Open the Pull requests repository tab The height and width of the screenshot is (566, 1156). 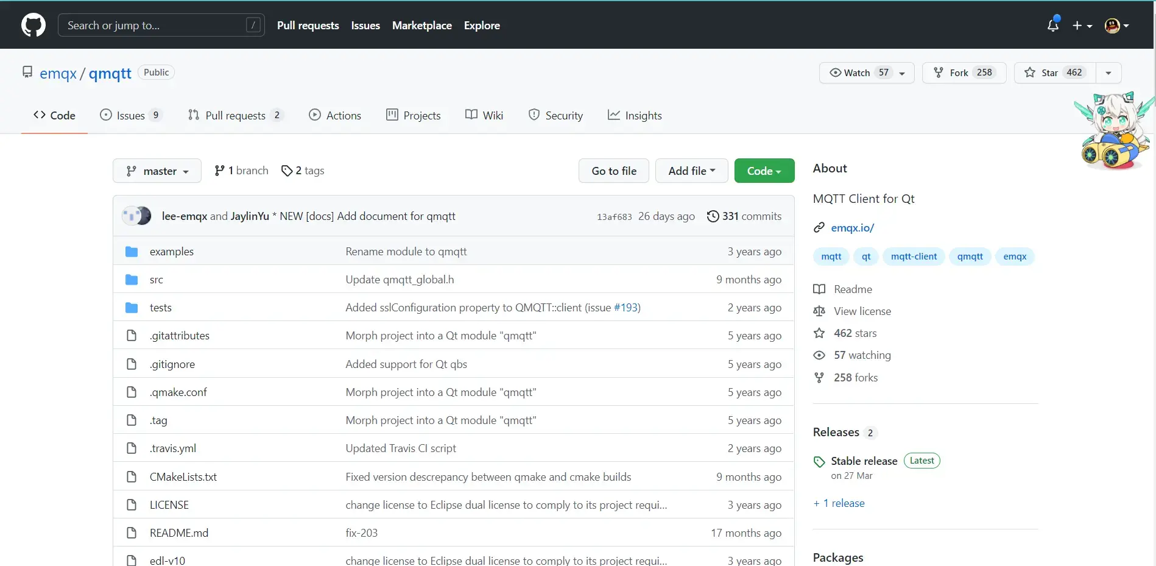pyautogui.click(x=236, y=115)
